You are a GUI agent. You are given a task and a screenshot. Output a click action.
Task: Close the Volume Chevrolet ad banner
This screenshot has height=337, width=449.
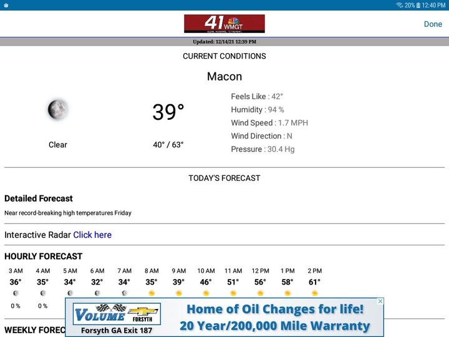click(380, 301)
